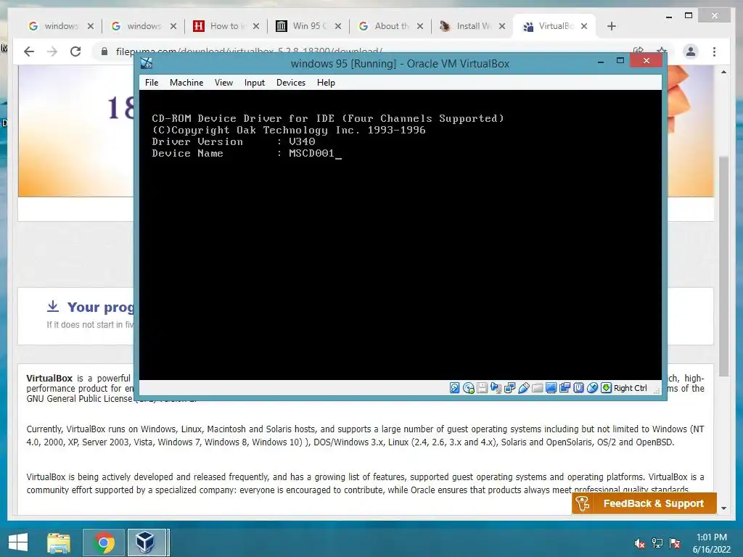Open the Devices menu

(x=291, y=83)
